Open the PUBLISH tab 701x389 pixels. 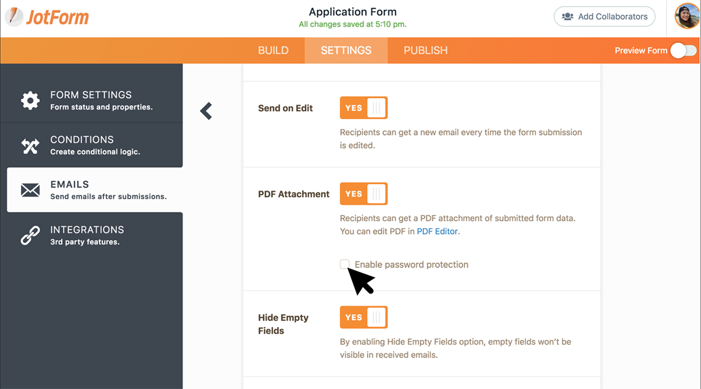pyautogui.click(x=425, y=51)
